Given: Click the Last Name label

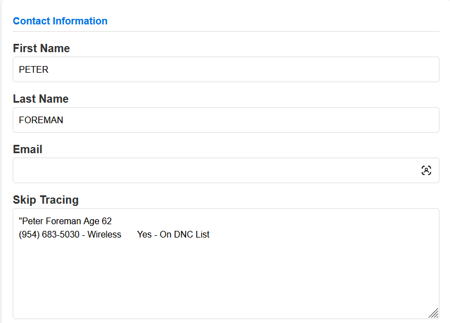Looking at the screenshot, I should point(40,99).
